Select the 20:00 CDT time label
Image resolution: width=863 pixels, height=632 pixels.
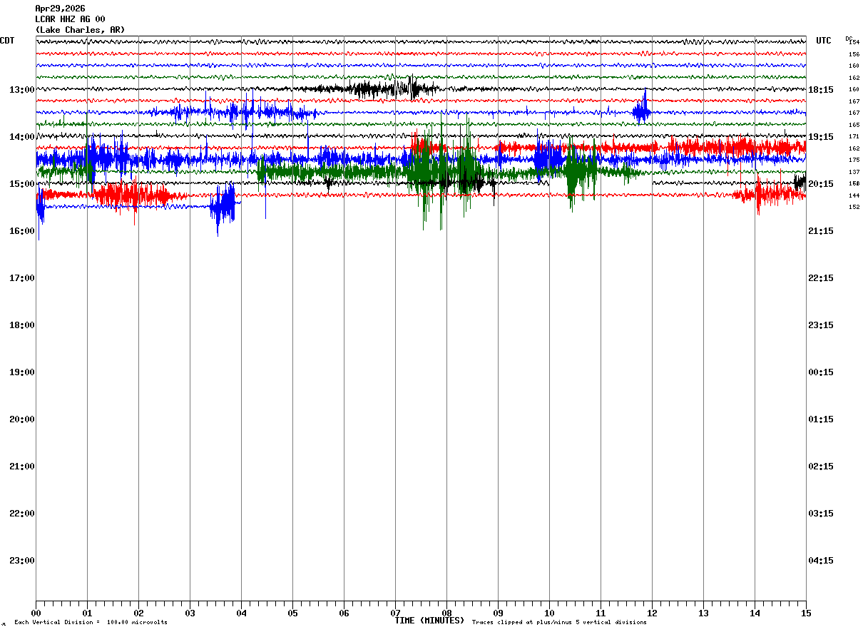pyautogui.click(x=22, y=419)
